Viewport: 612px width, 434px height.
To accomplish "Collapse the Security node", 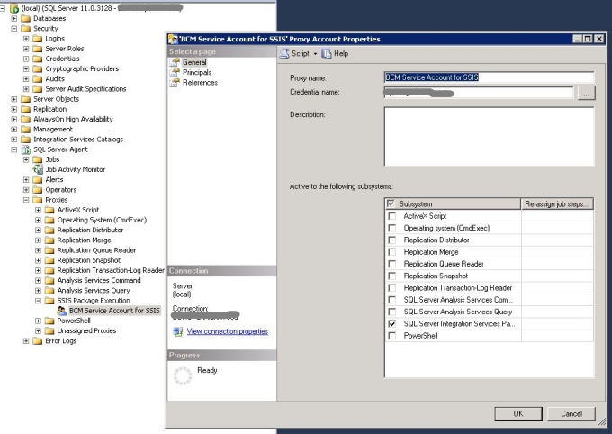I will tap(14, 29).
